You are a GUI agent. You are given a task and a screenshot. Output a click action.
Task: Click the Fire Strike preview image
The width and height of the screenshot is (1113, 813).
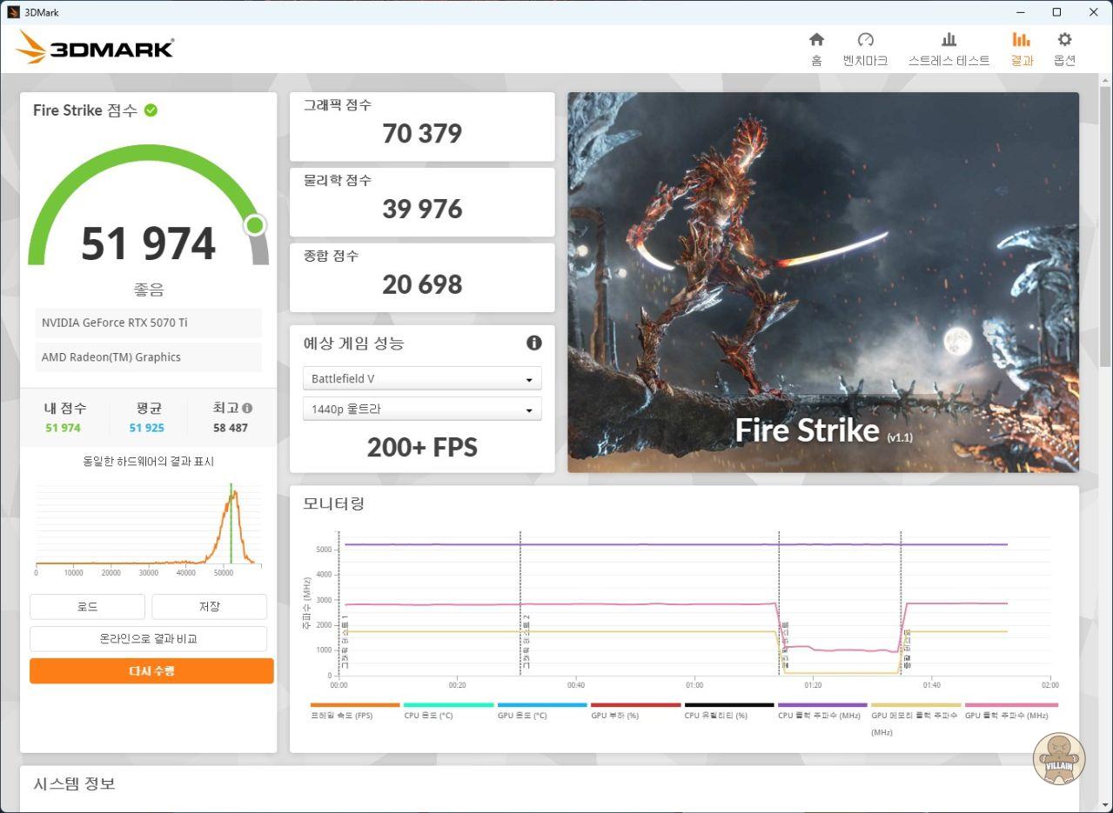coord(822,283)
